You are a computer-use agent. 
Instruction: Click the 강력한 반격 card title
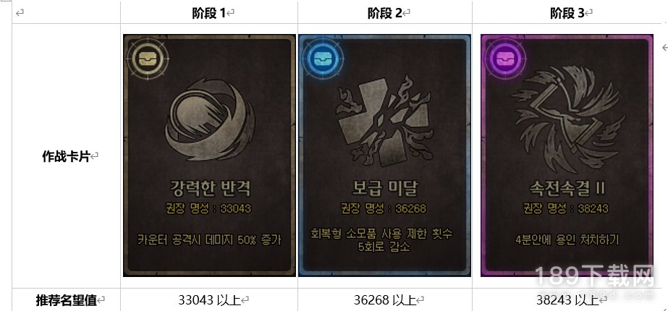(208, 188)
